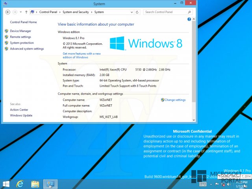Select Control Panel in the breadcrumb
The height and width of the screenshot is (189, 252).
[x=48, y=12]
